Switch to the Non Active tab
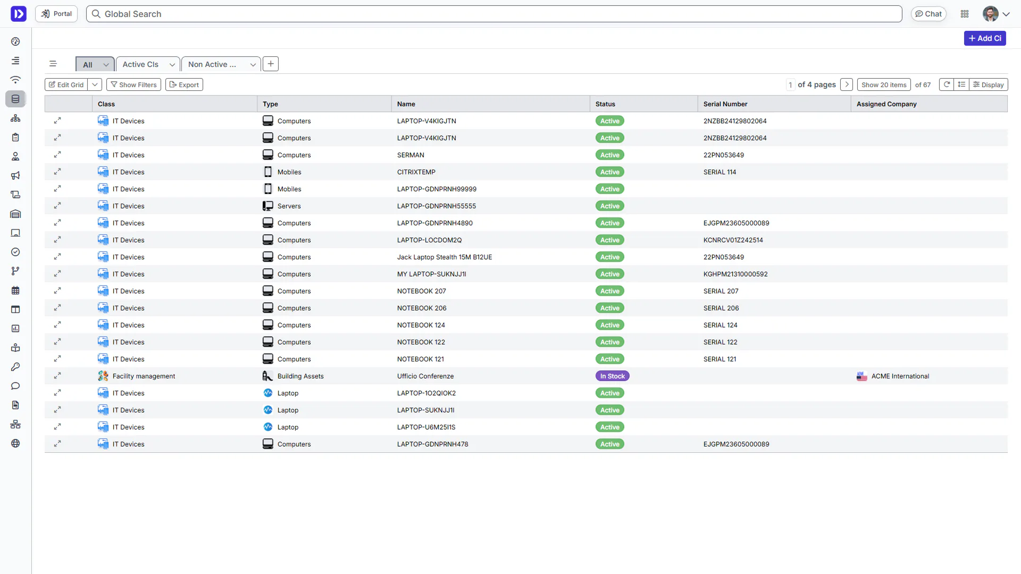 point(212,64)
